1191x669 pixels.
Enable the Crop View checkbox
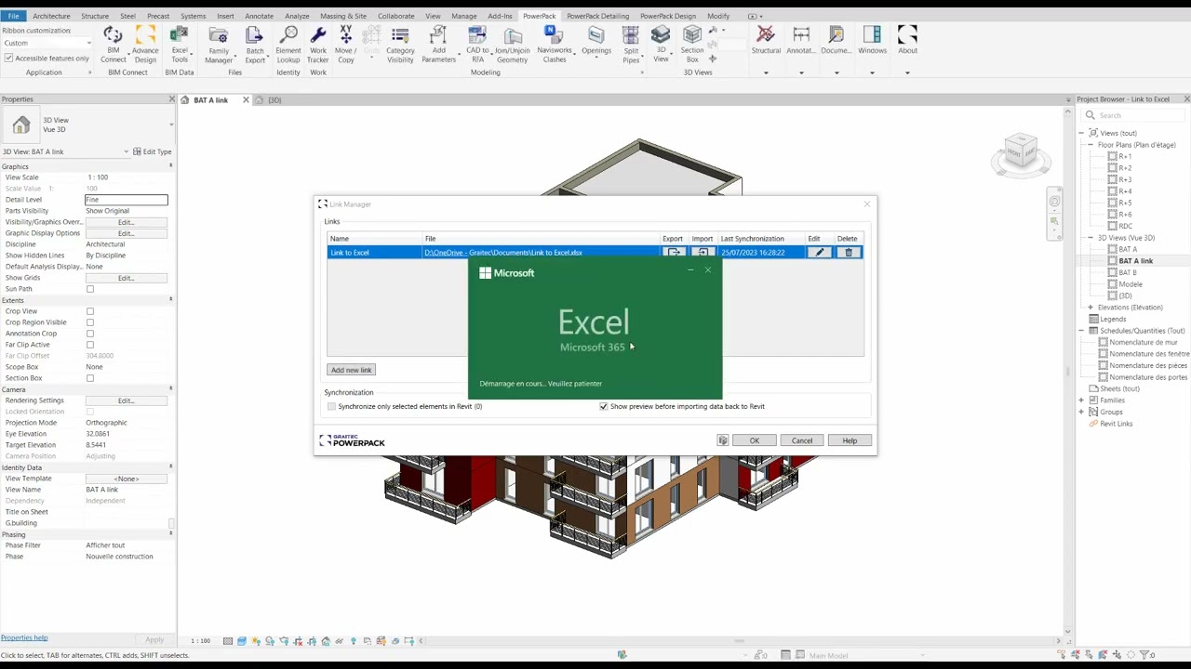click(90, 311)
